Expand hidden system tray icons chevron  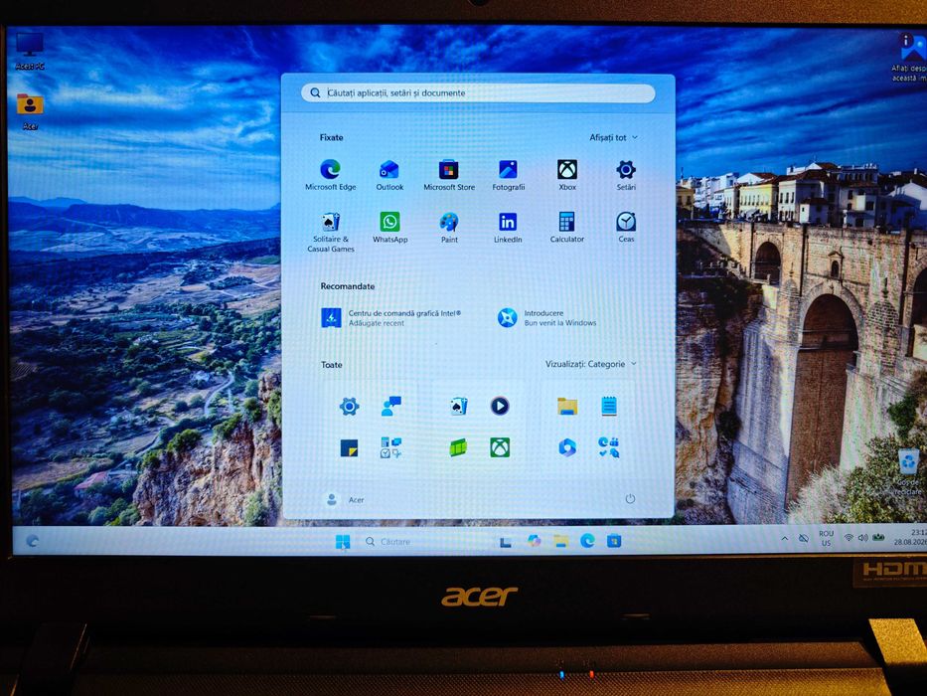pyautogui.click(x=785, y=539)
